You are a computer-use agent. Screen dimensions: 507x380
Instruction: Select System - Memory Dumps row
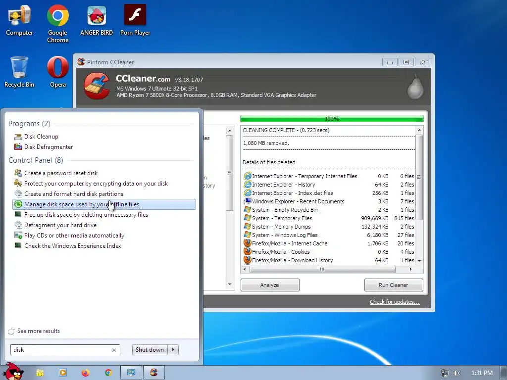tap(329, 227)
